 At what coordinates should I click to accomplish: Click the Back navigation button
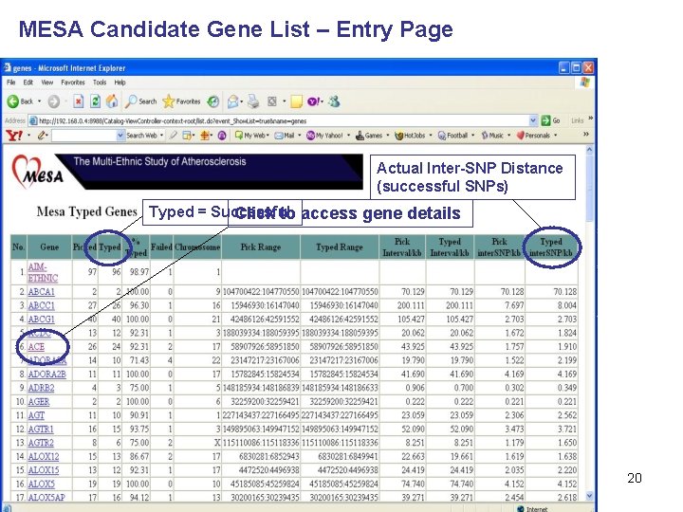(20, 101)
